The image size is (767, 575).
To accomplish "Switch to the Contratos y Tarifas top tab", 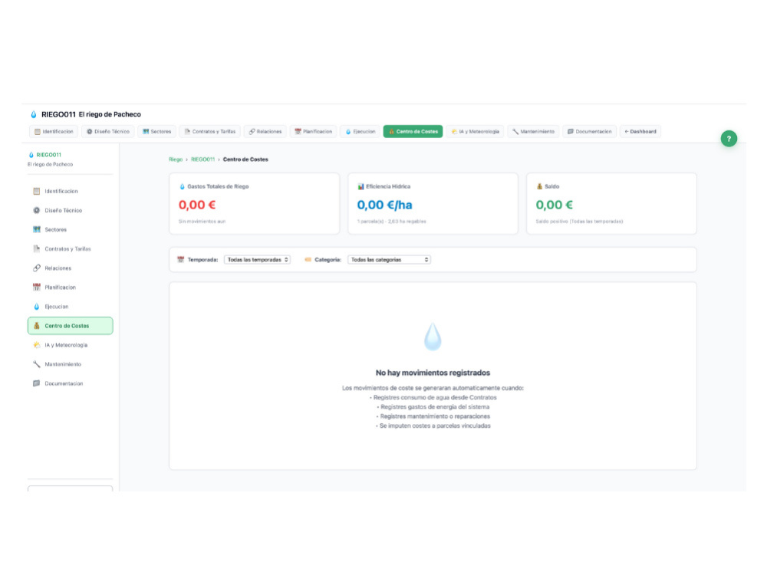I will (x=210, y=132).
